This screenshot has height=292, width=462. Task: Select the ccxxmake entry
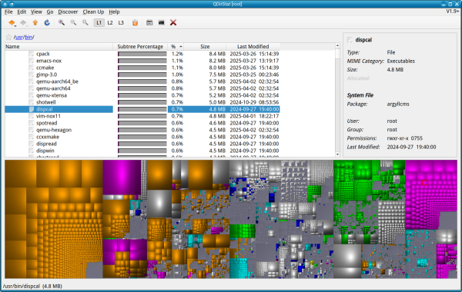48,137
